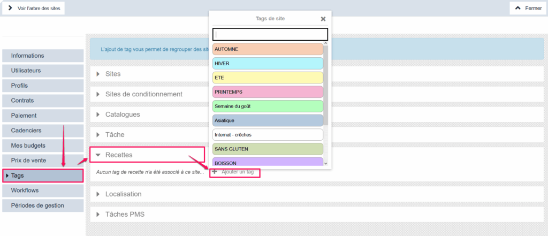This screenshot has width=548, height=236.
Task: Click the tag list scrollbar down arrow
Action: click(x=325, y=163)
